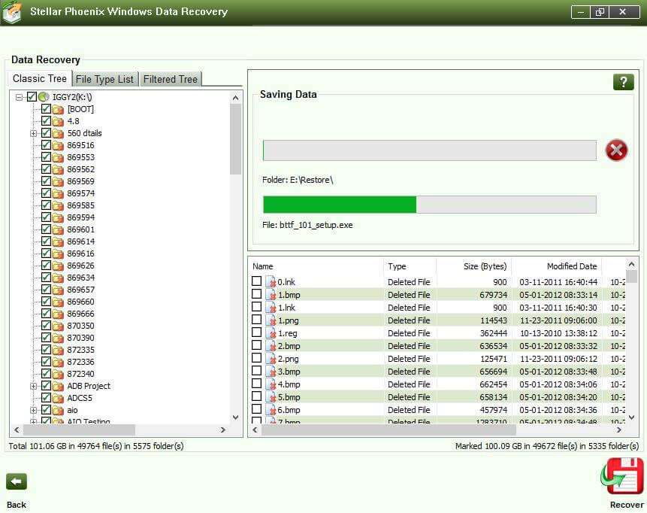Screen dimensions: 647x513
Task: Expand the aio folder tree node
Action: [x=33, y=411]
